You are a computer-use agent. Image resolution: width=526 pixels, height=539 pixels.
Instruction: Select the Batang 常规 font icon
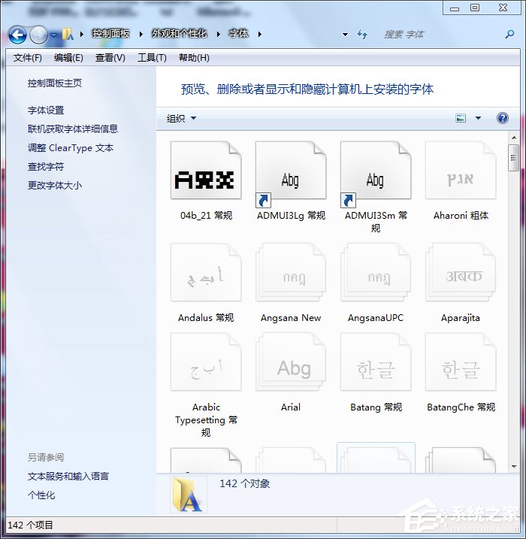coord(376,365)
